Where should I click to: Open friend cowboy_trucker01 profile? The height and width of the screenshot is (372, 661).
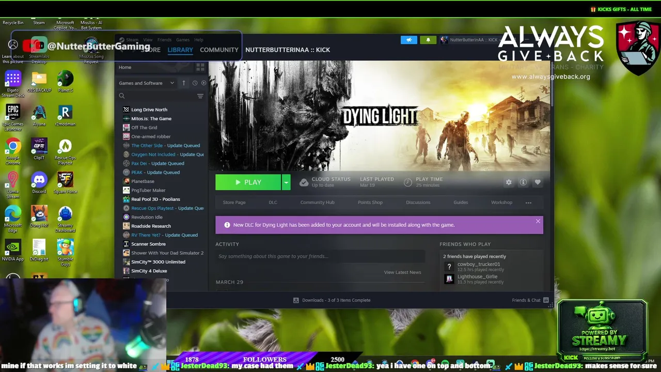(479, 264)
